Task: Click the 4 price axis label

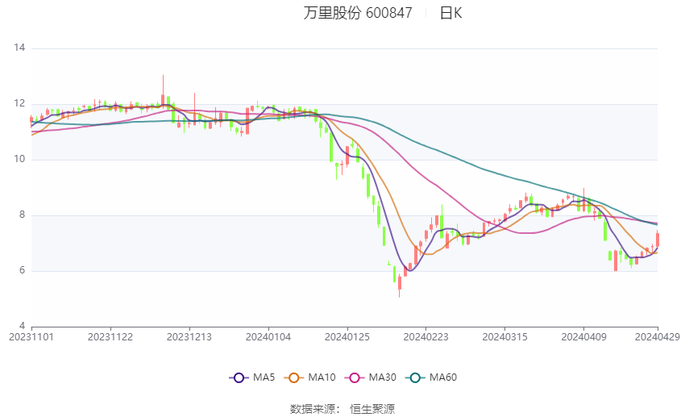Action: tap(23, 326)
